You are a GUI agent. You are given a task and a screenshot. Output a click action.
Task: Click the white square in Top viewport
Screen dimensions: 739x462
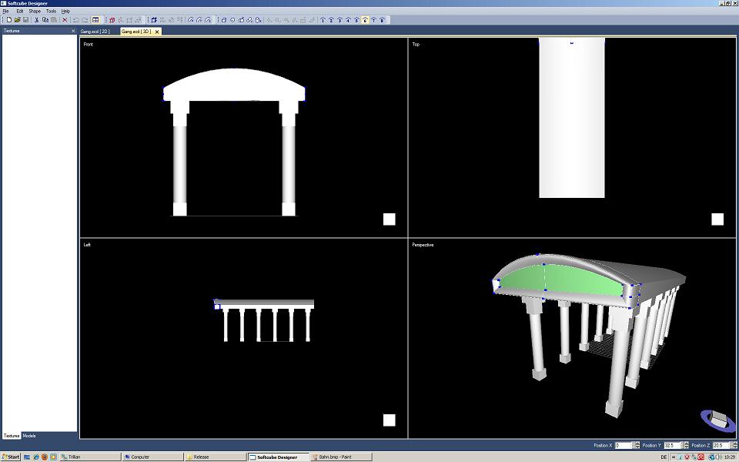717,219
